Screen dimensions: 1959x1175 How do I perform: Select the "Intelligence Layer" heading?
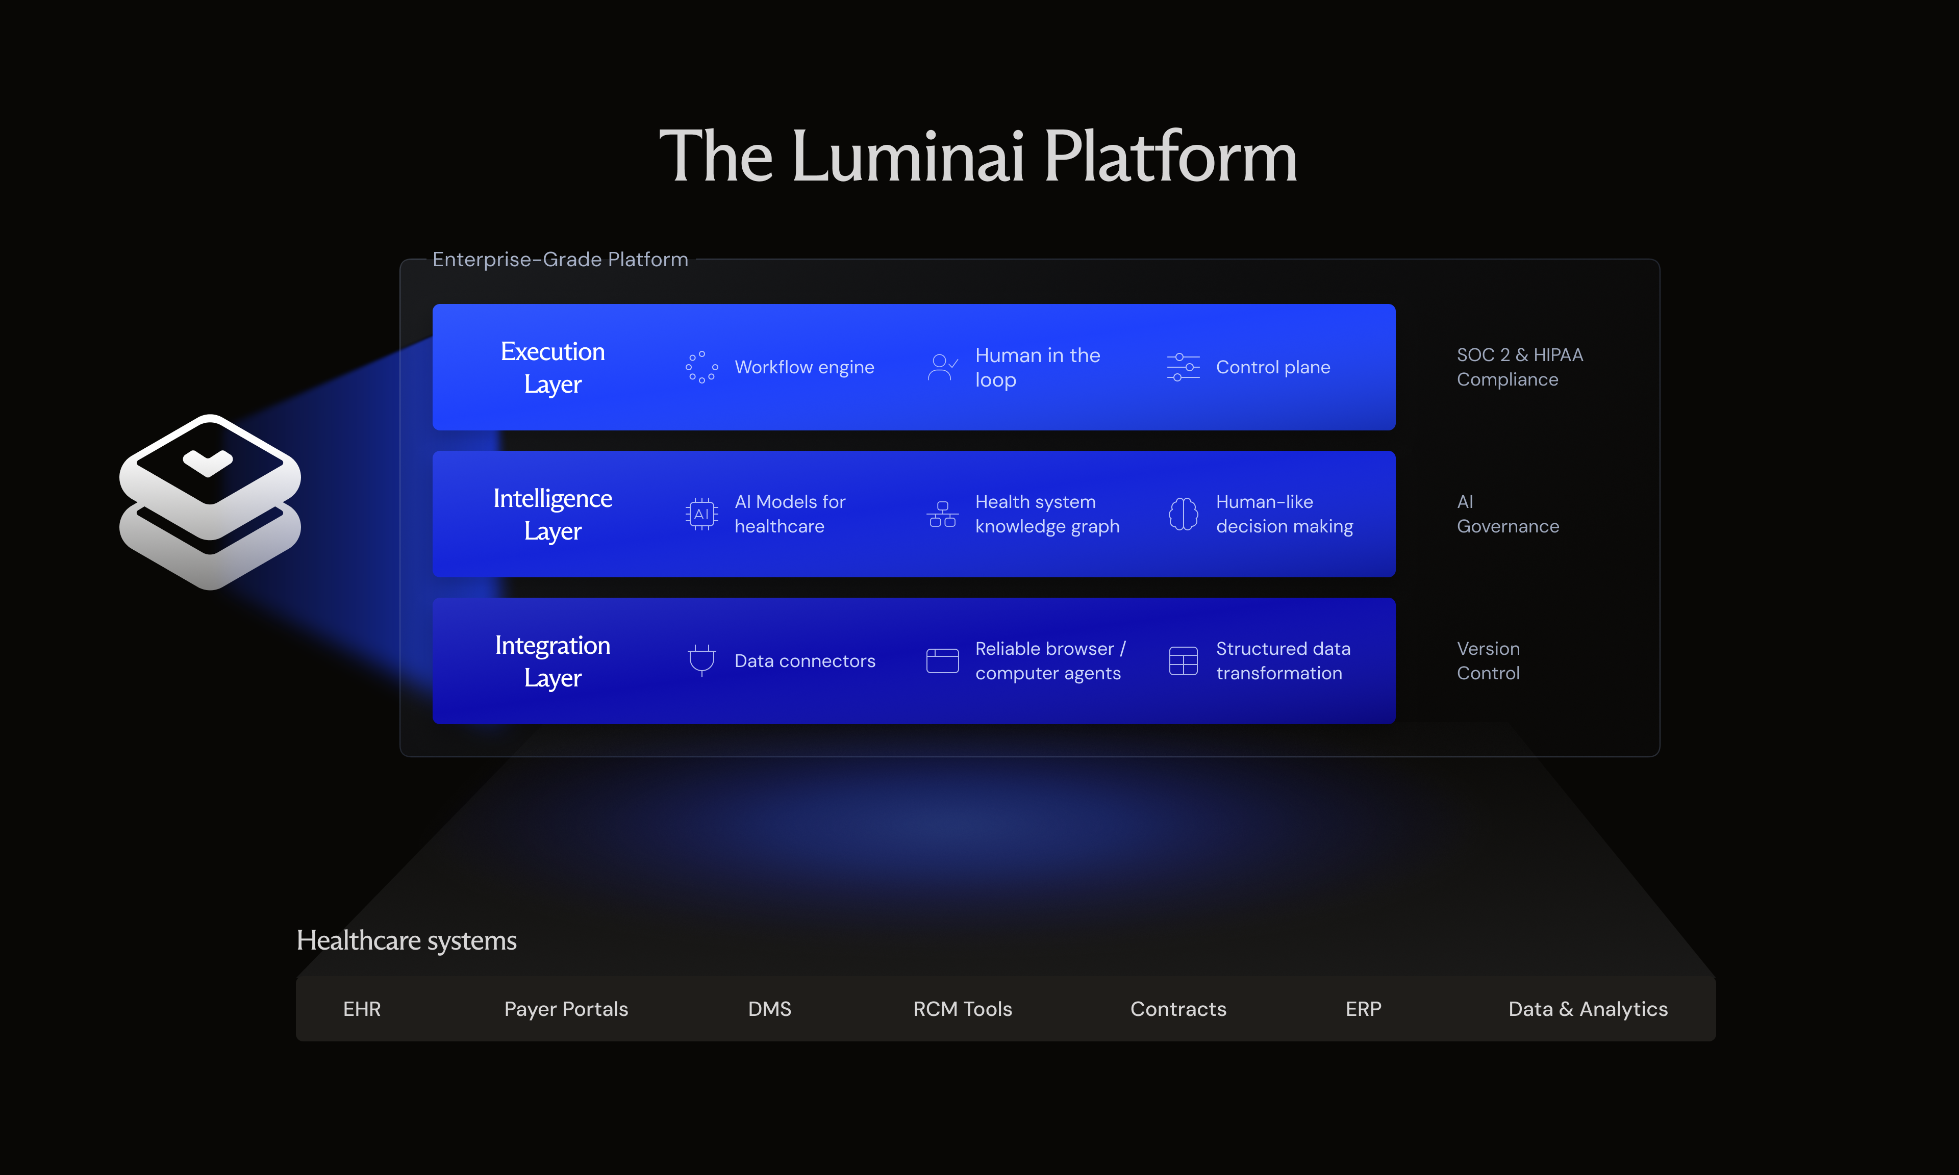coord(552,514)
